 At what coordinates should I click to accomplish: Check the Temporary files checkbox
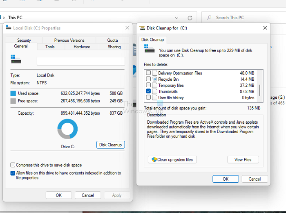pyautogui.click(x=148, y=85)
